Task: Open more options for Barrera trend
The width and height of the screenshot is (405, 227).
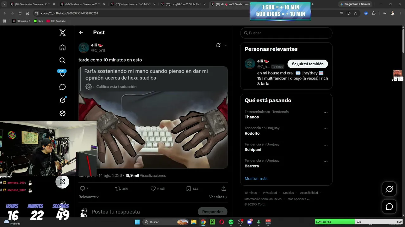Action: [x=326, y=161]
